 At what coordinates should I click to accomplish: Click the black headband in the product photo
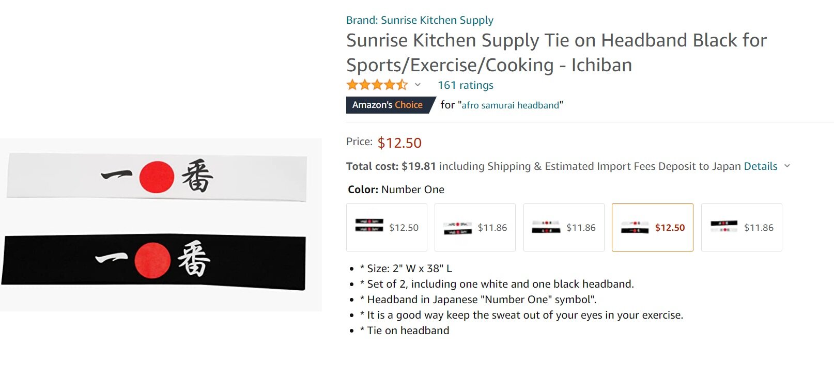(248, 261)
